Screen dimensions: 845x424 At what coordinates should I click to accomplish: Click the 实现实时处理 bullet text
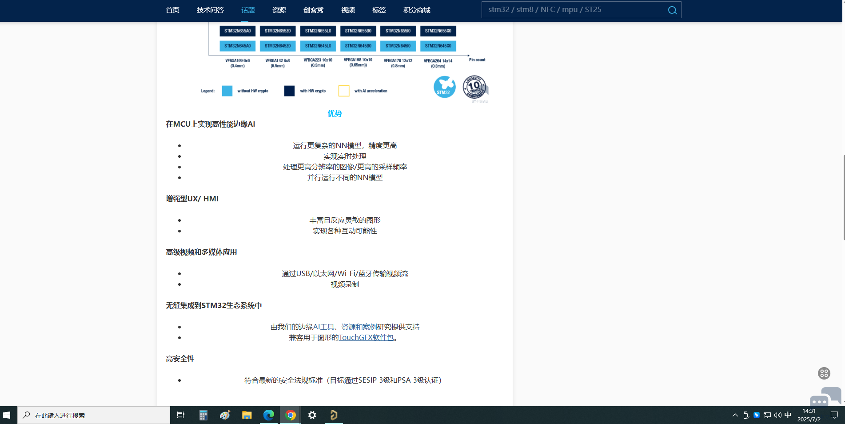[345, 156]
